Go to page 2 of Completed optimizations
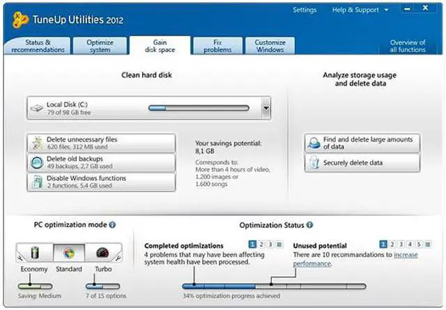The image size is (446, 310). tap(261, 245)
